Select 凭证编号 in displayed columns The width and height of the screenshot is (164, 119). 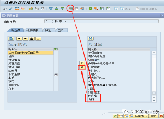coord(31,60)
